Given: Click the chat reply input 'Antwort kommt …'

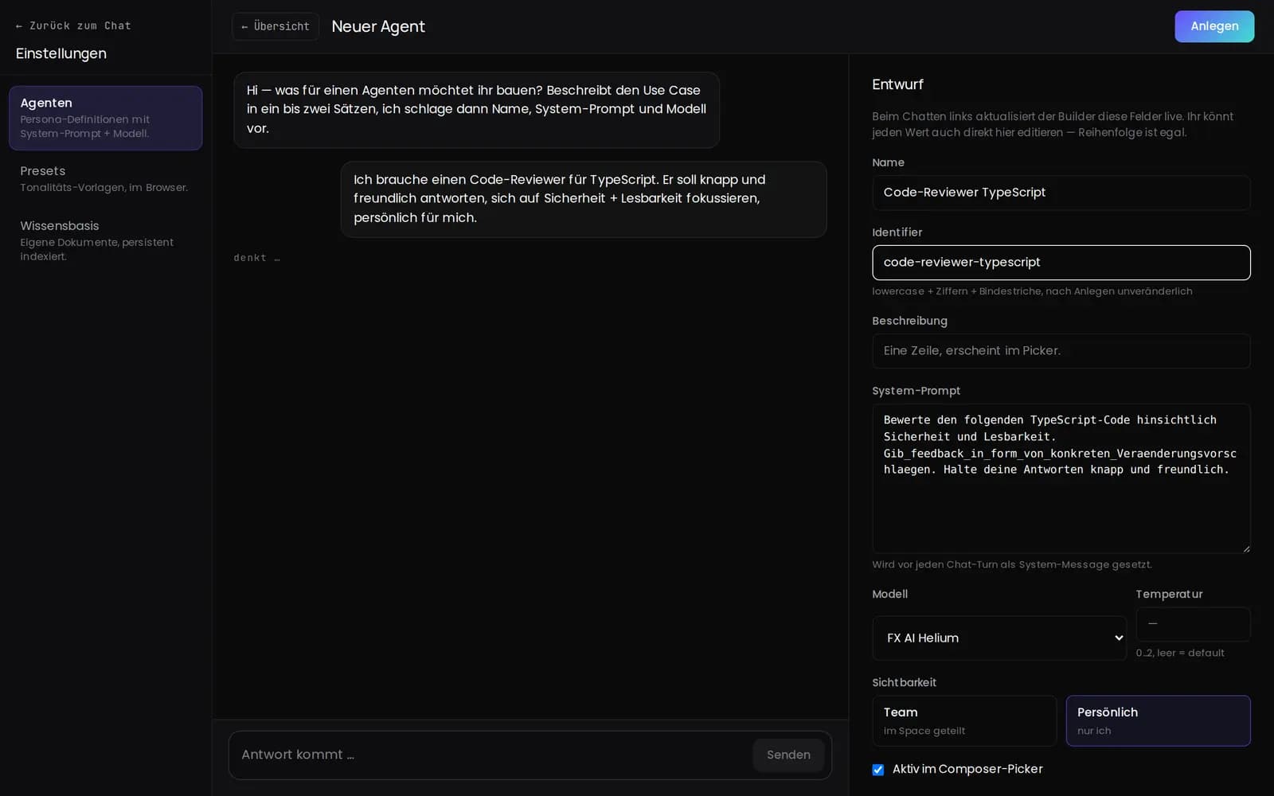Looking at the screenshot, I should pos(490,755).
